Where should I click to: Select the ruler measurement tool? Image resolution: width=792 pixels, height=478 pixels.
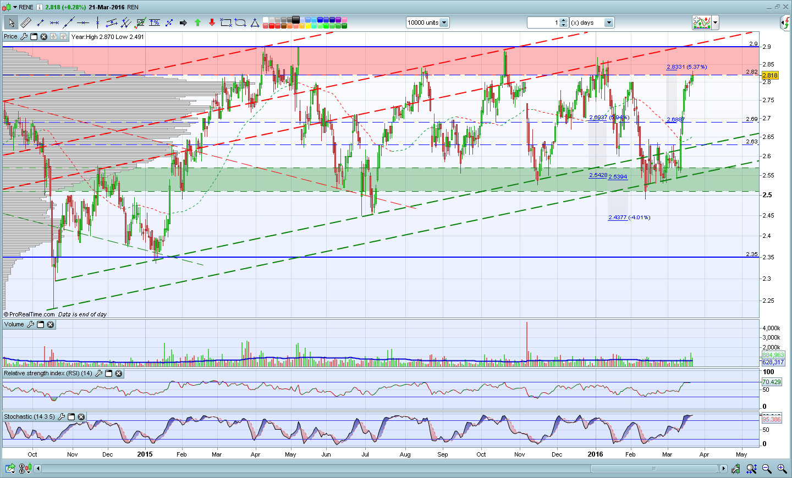pyautogui.click(x=25, y=23)
